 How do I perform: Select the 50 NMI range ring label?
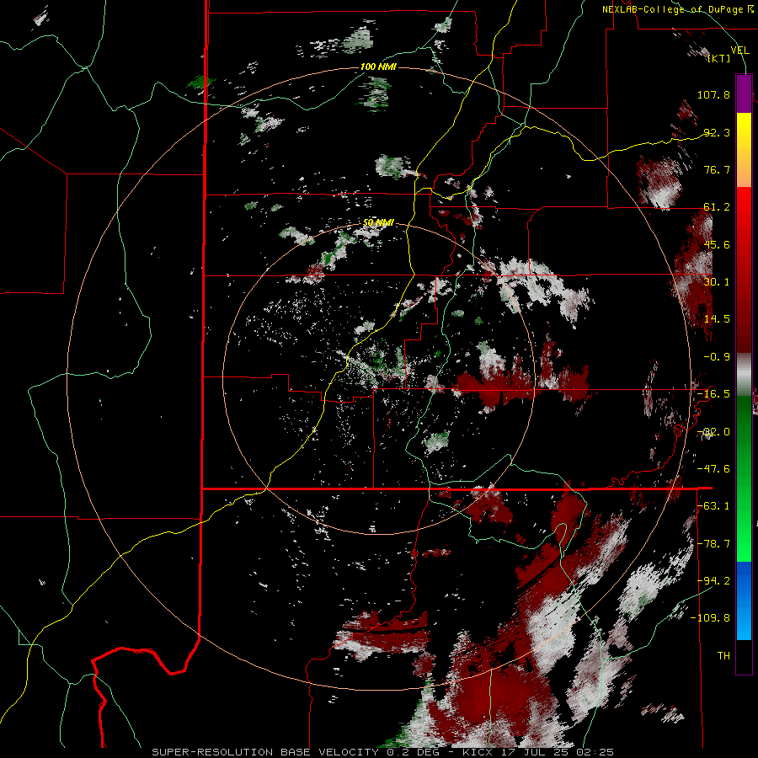tap(378, 222)
